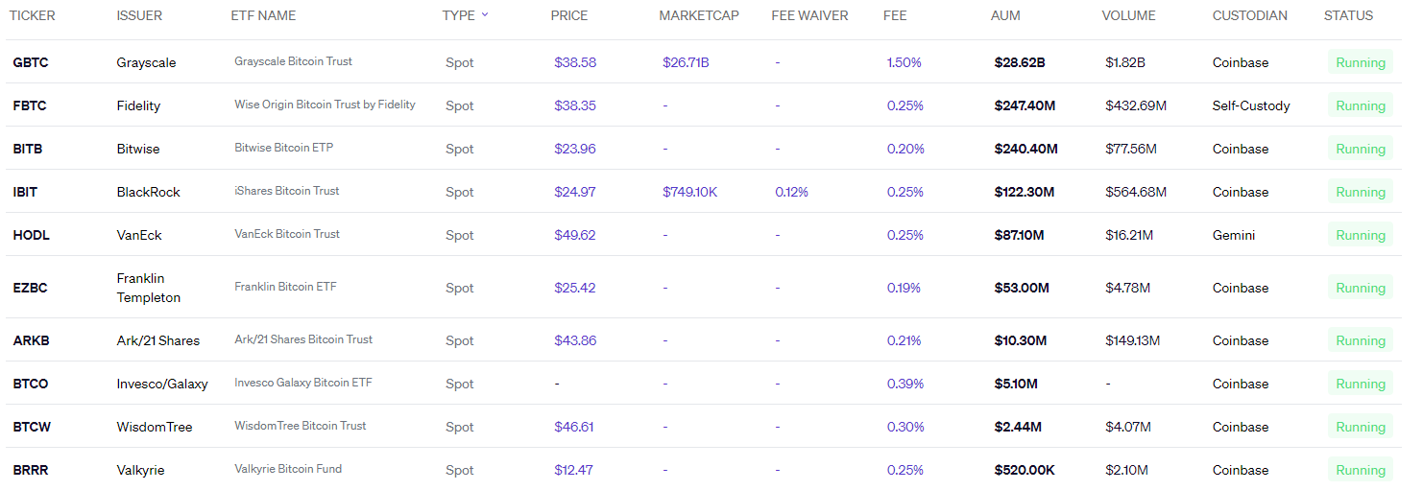Click the TYPE column sort chevron
This screenshot has height=490, width=1423.
click(x=485, y=14)
